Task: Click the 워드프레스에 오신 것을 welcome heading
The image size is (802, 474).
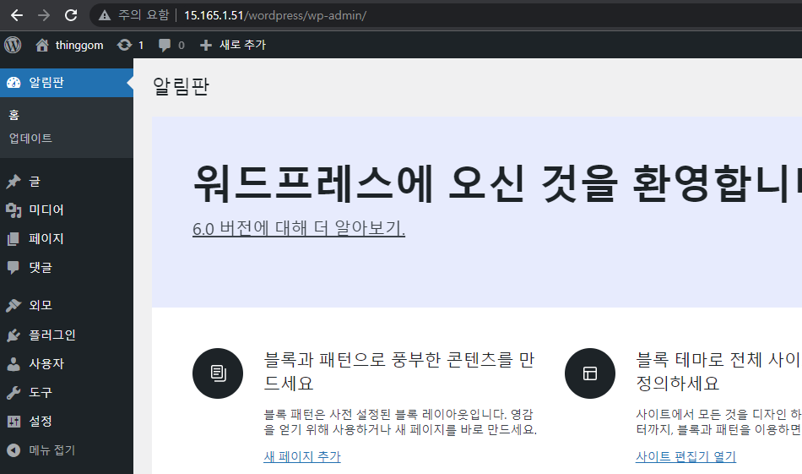Action: click(x=497, y=183)
